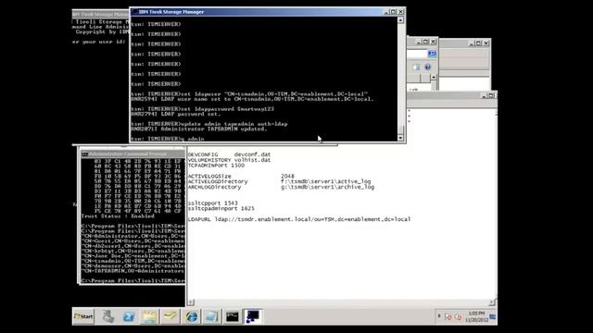Open the taskbar clock showing 1:05 PM

click(476, 316)
